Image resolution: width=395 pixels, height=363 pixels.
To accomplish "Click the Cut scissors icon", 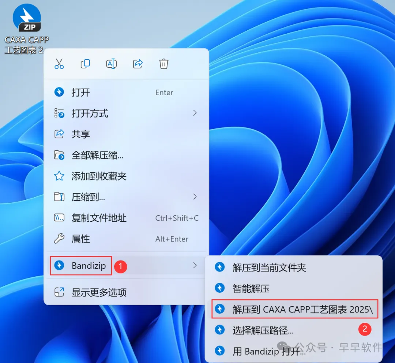I will coord(59,64).
